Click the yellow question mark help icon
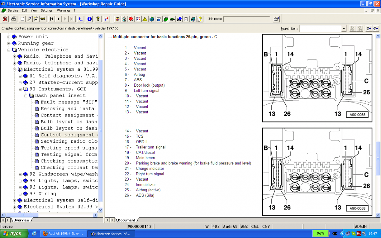The image size is (381, 238). (98, 19)
